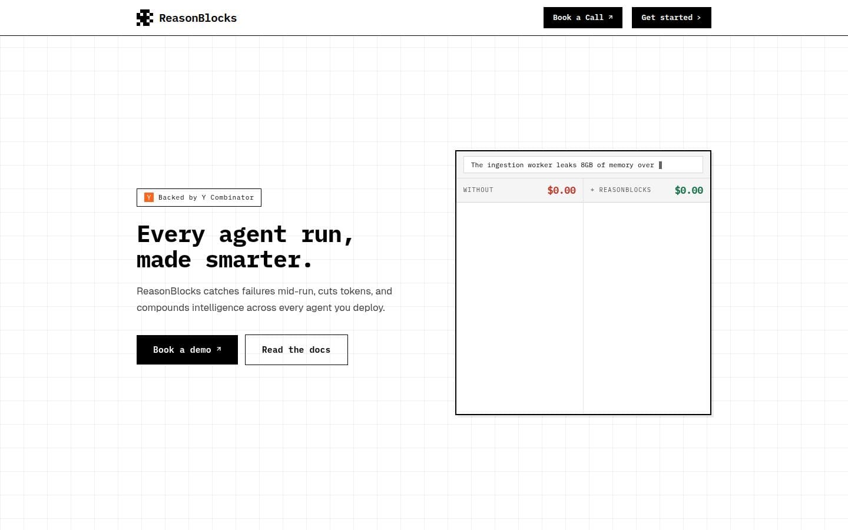Click the WITHOUT column label
848x530 pixels.
click(478, 190)
